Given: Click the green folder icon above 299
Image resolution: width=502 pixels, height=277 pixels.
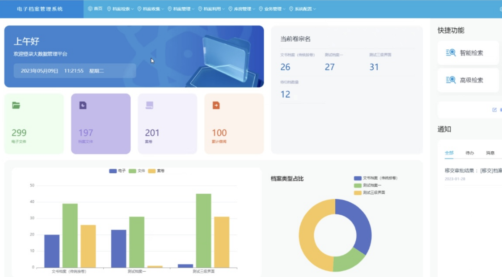Looking at the screenshot, I should click(x=16, y=105).
